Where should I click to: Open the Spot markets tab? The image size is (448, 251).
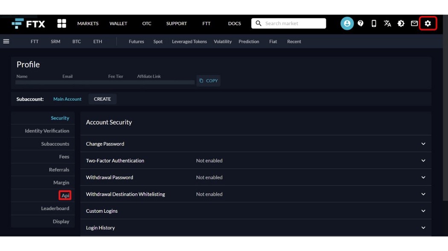click(x=158, y=42)
